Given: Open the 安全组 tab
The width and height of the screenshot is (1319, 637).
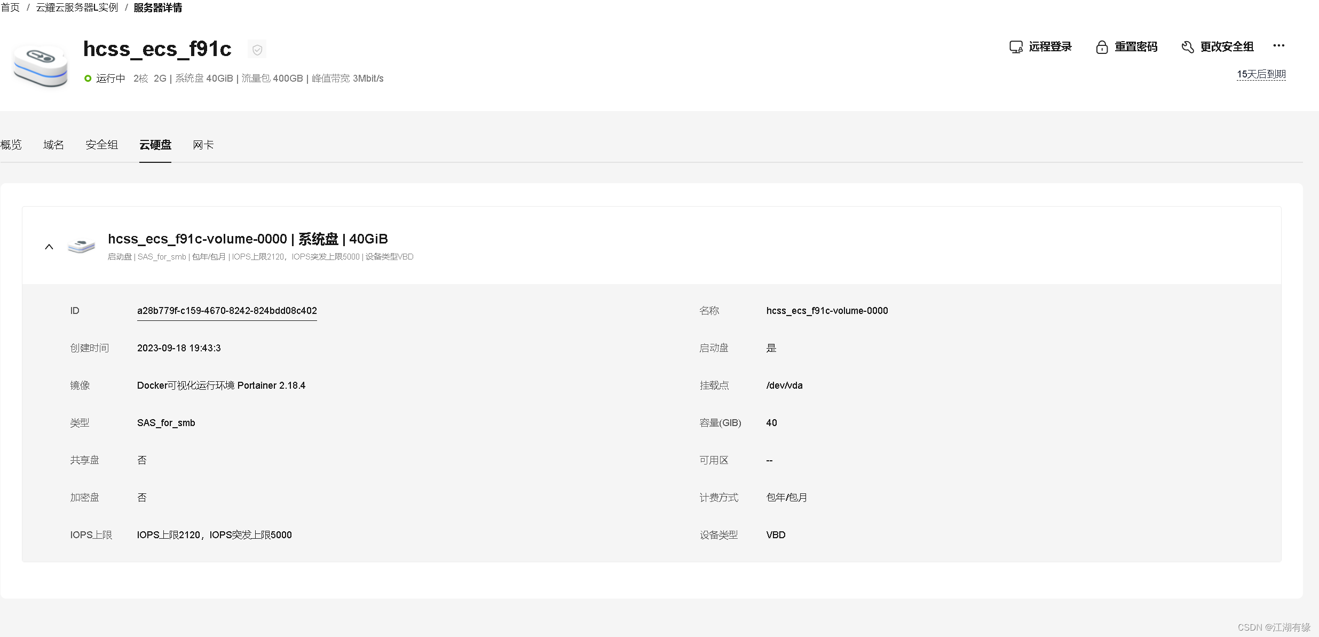Looking at the screenshot, I should pos(101,145).
